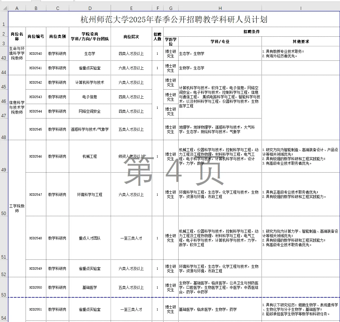Click the 学院设岗 学科/方向/平台团队 header cell
The height and width of the screenshot is (322, 340).
click(x=90, y=36)
